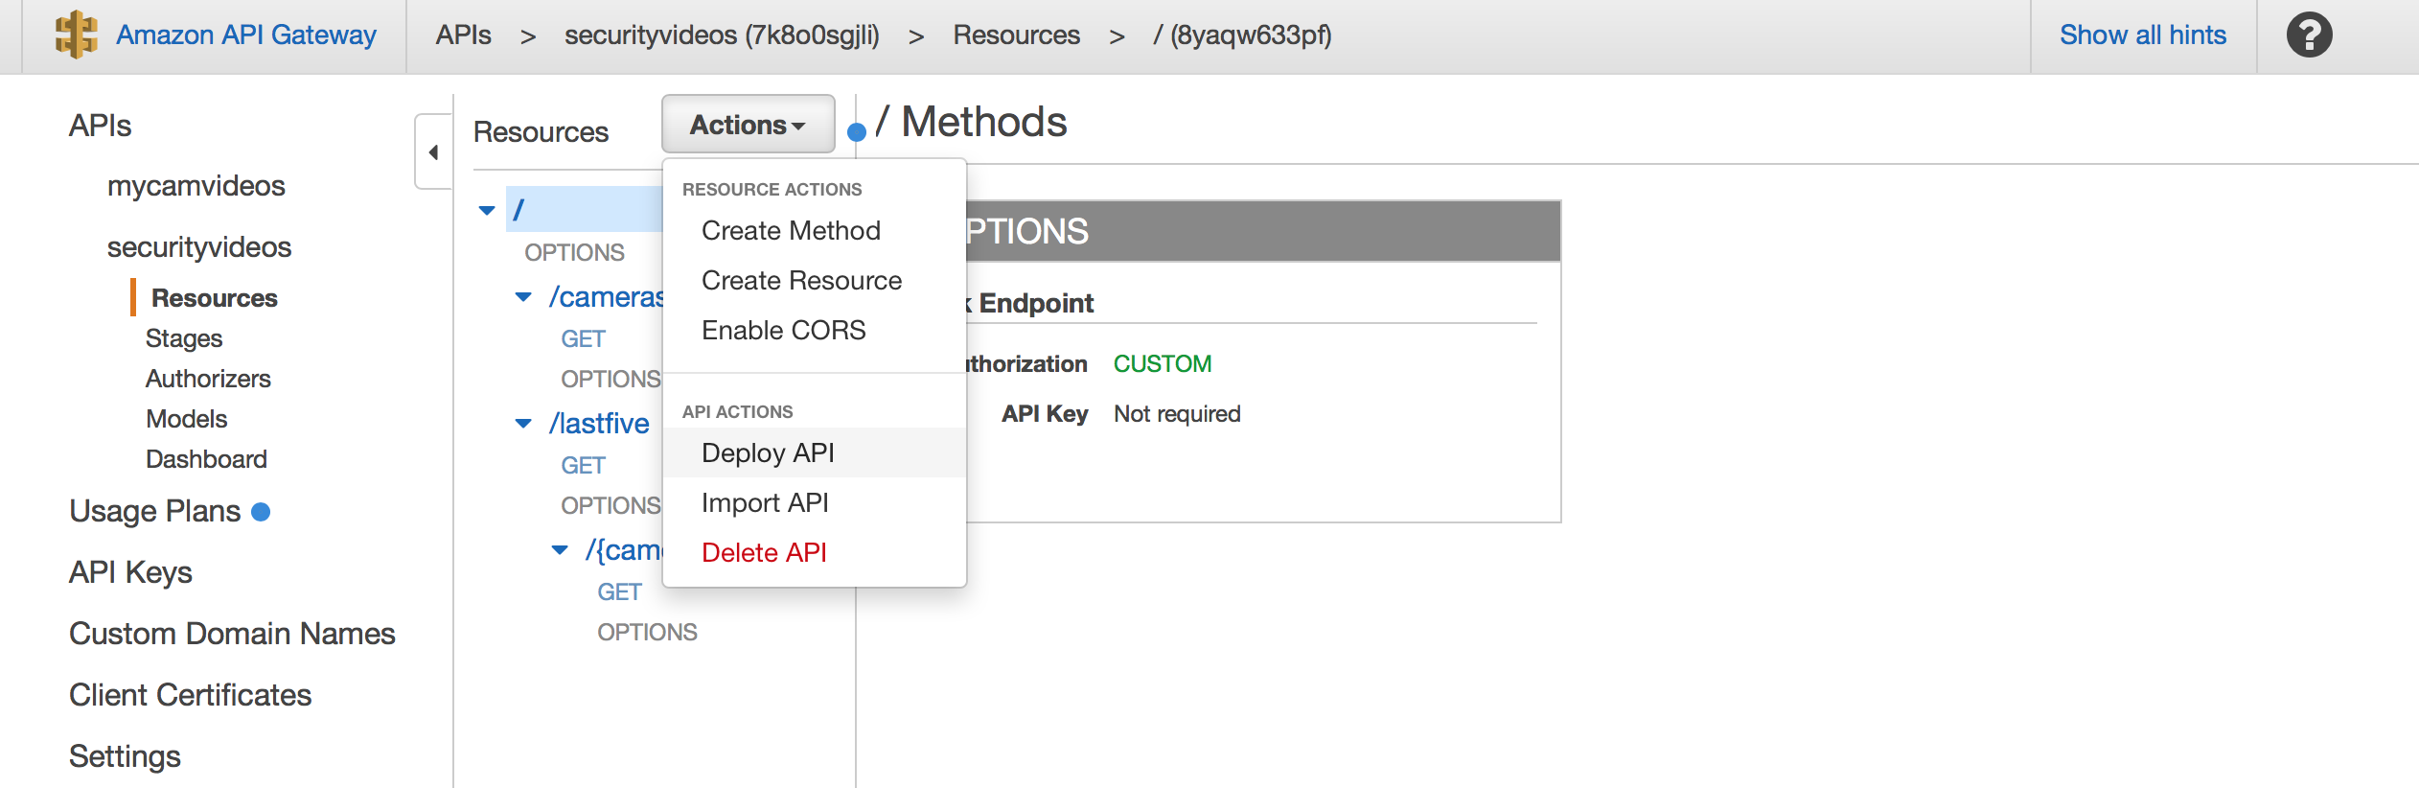Select Enable CORS in the menu

coord(814,331)
